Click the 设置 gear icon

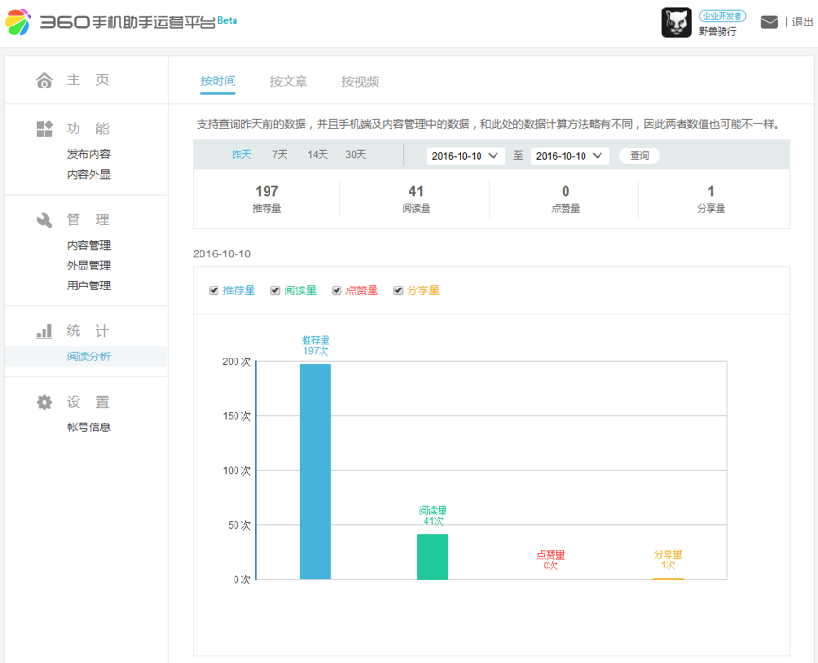click(x=44, y=402)
